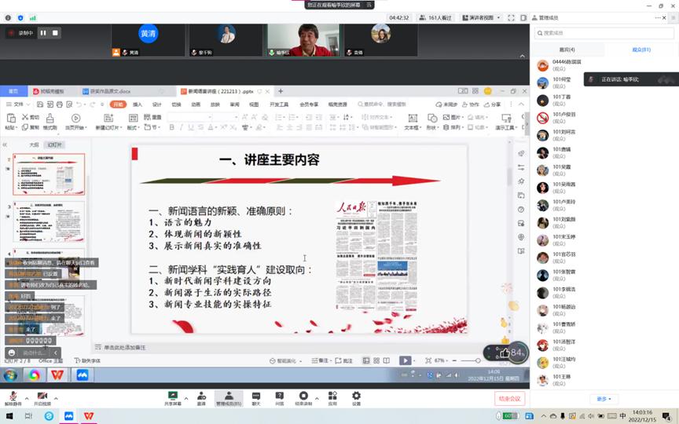Switch to the Audience (81) tab
Viewport: 679px width, 424px height.
(641, 49)
